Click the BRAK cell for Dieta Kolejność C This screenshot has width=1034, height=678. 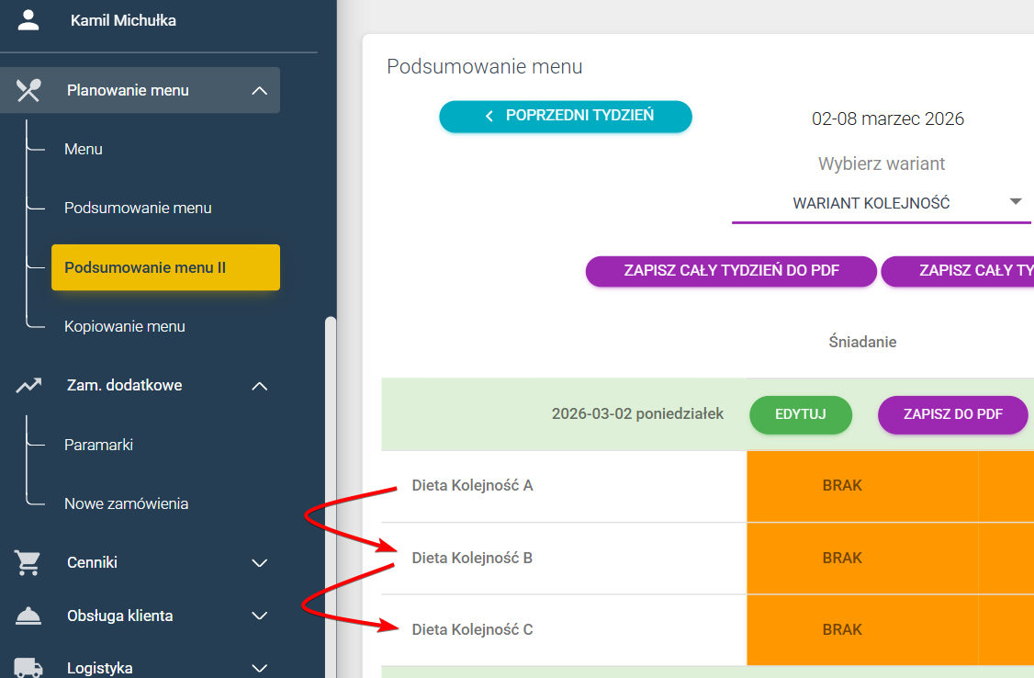pos(862,630)
